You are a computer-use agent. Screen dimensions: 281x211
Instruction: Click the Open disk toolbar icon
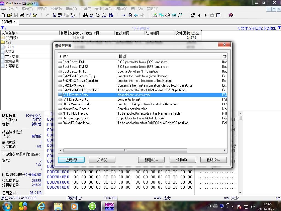pos(155,15)
